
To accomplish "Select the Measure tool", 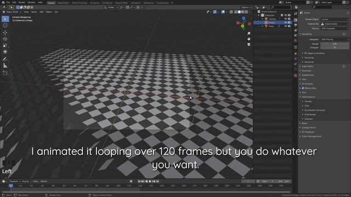I will coord(5,66).
